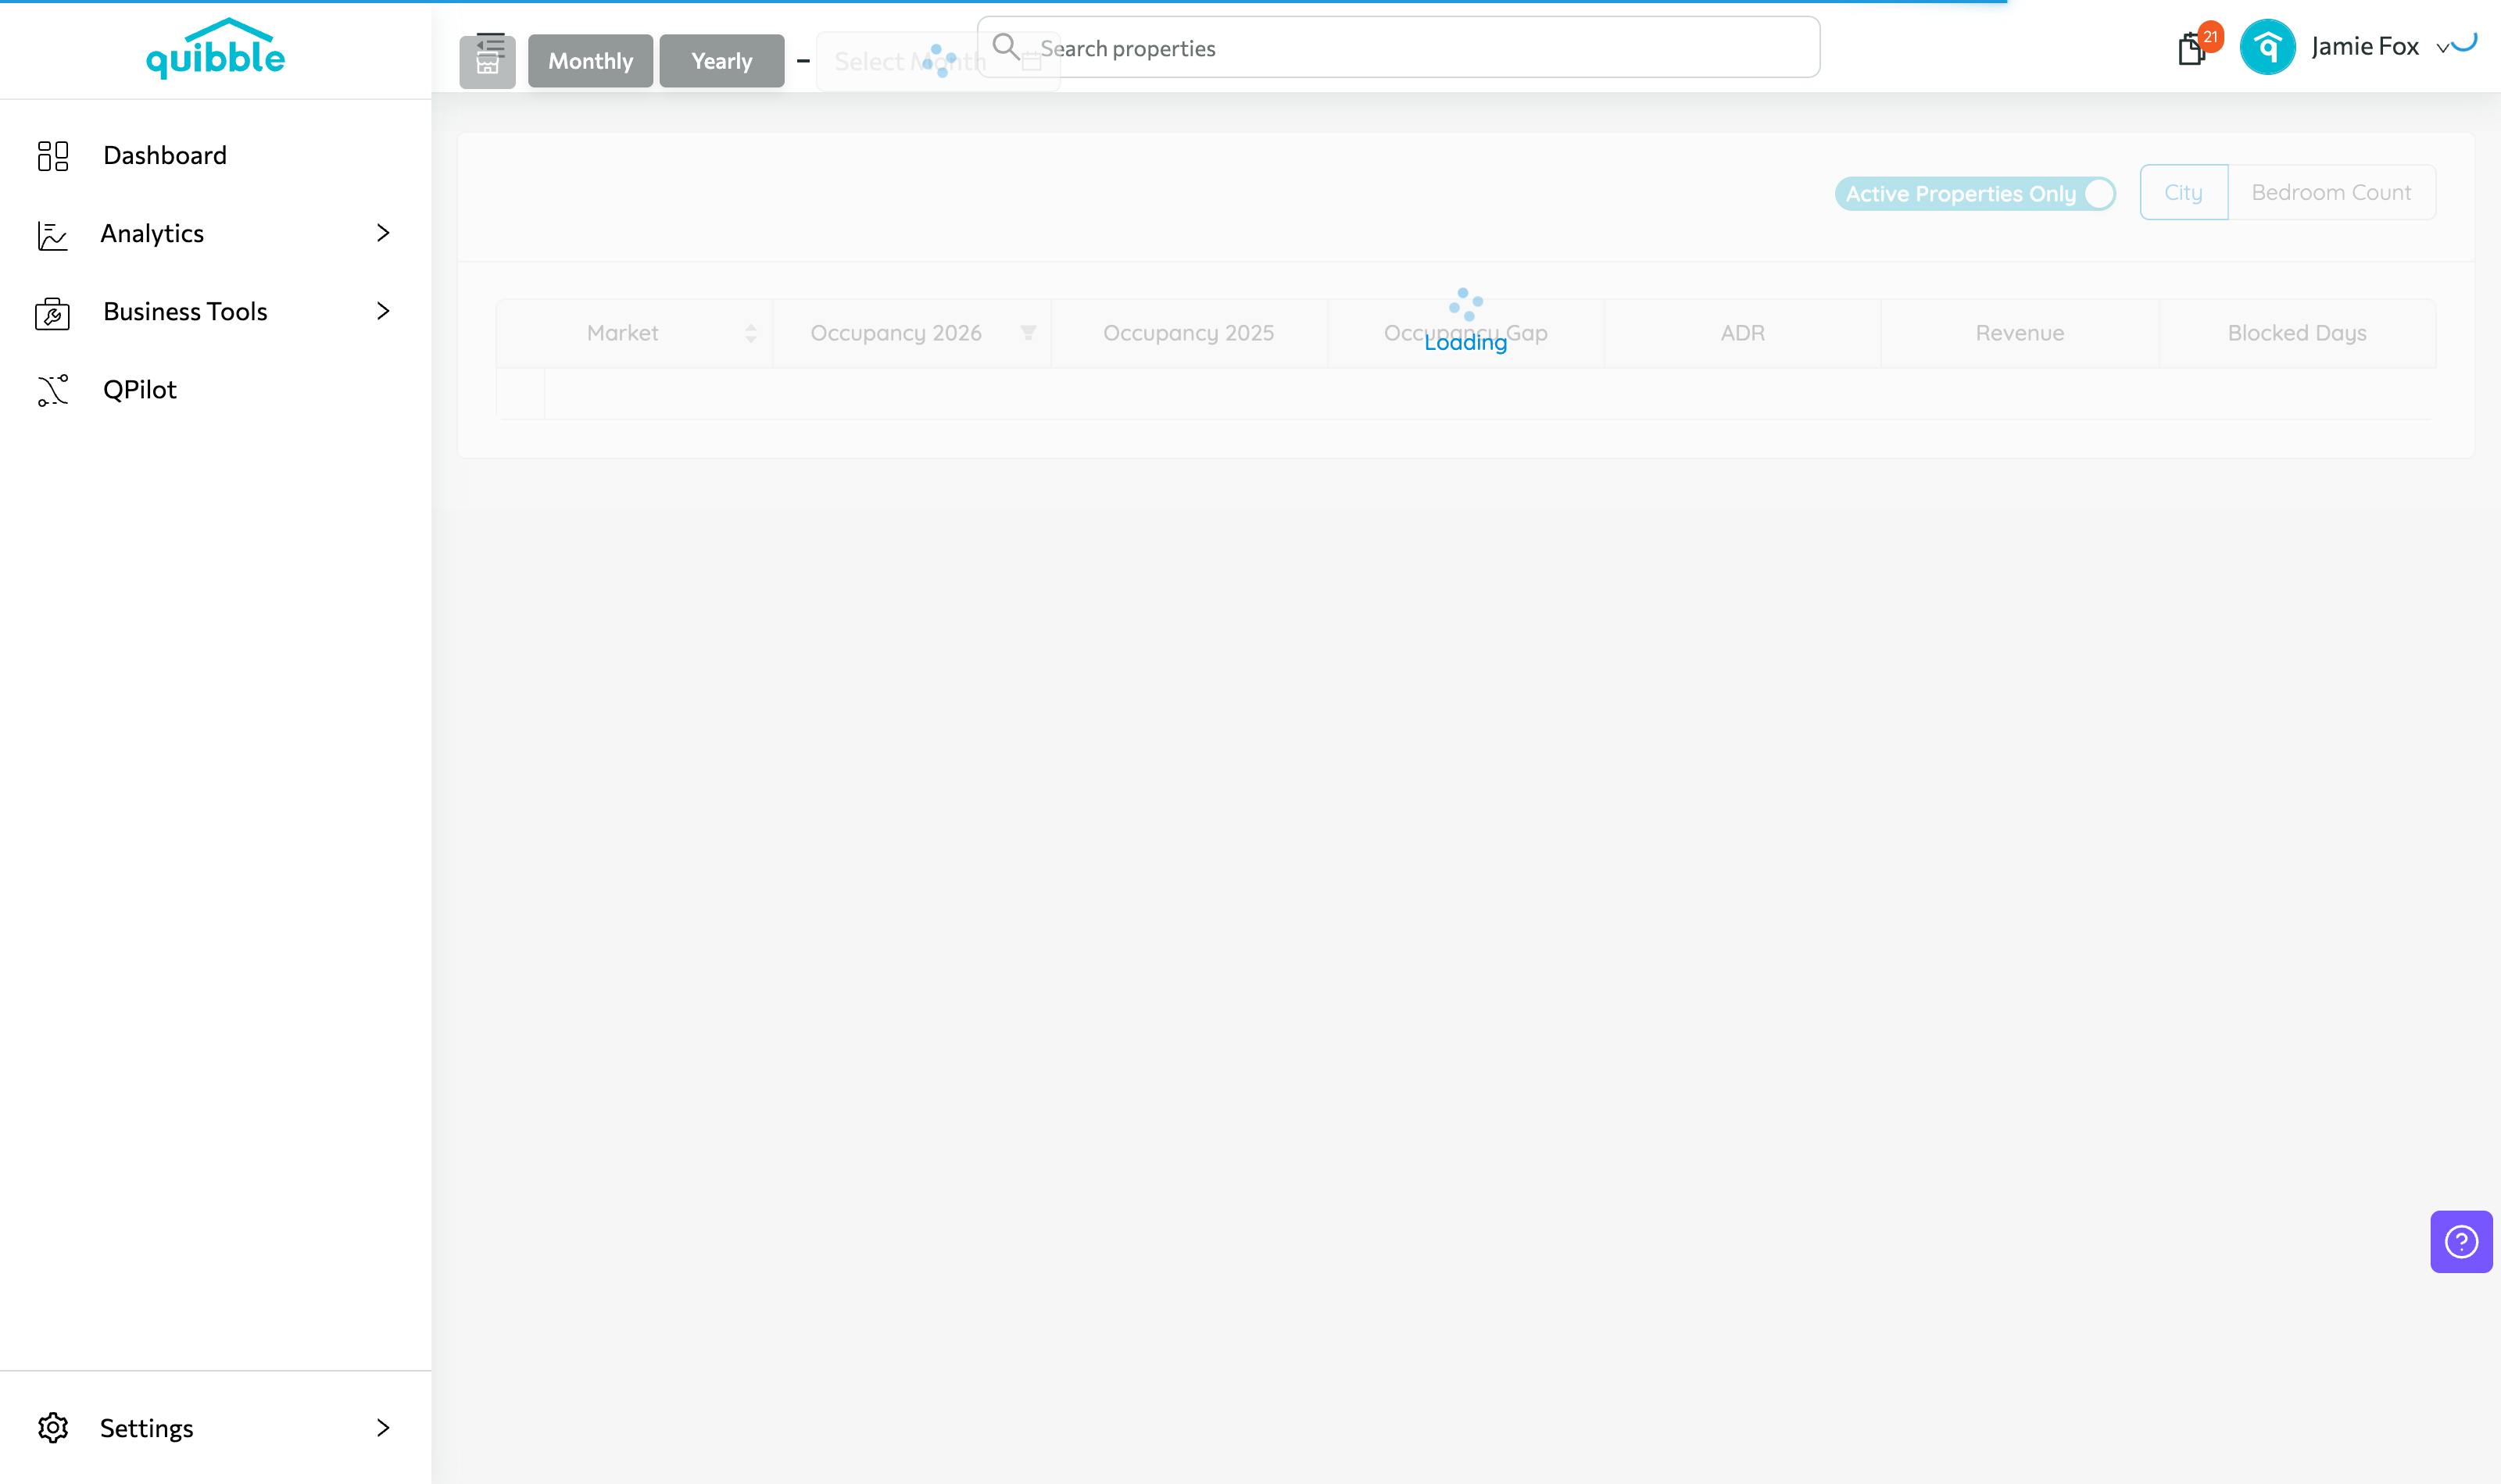This screenshot has height=1484, width=2501.
Task: Click the notification count badge 21
Action: 2211,37
